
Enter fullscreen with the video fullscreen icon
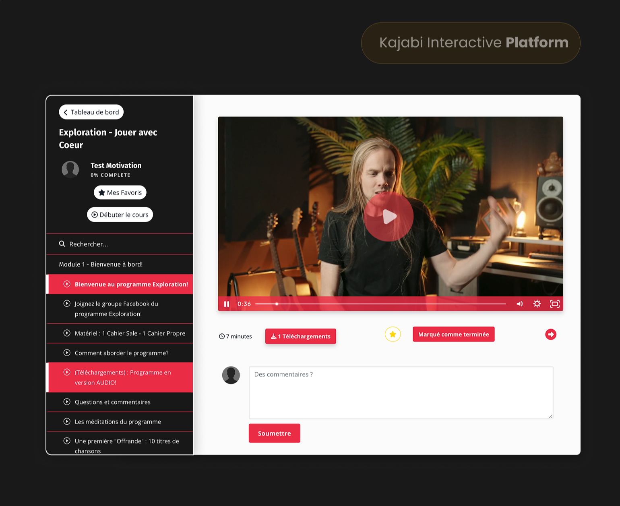tap(555, 304)
